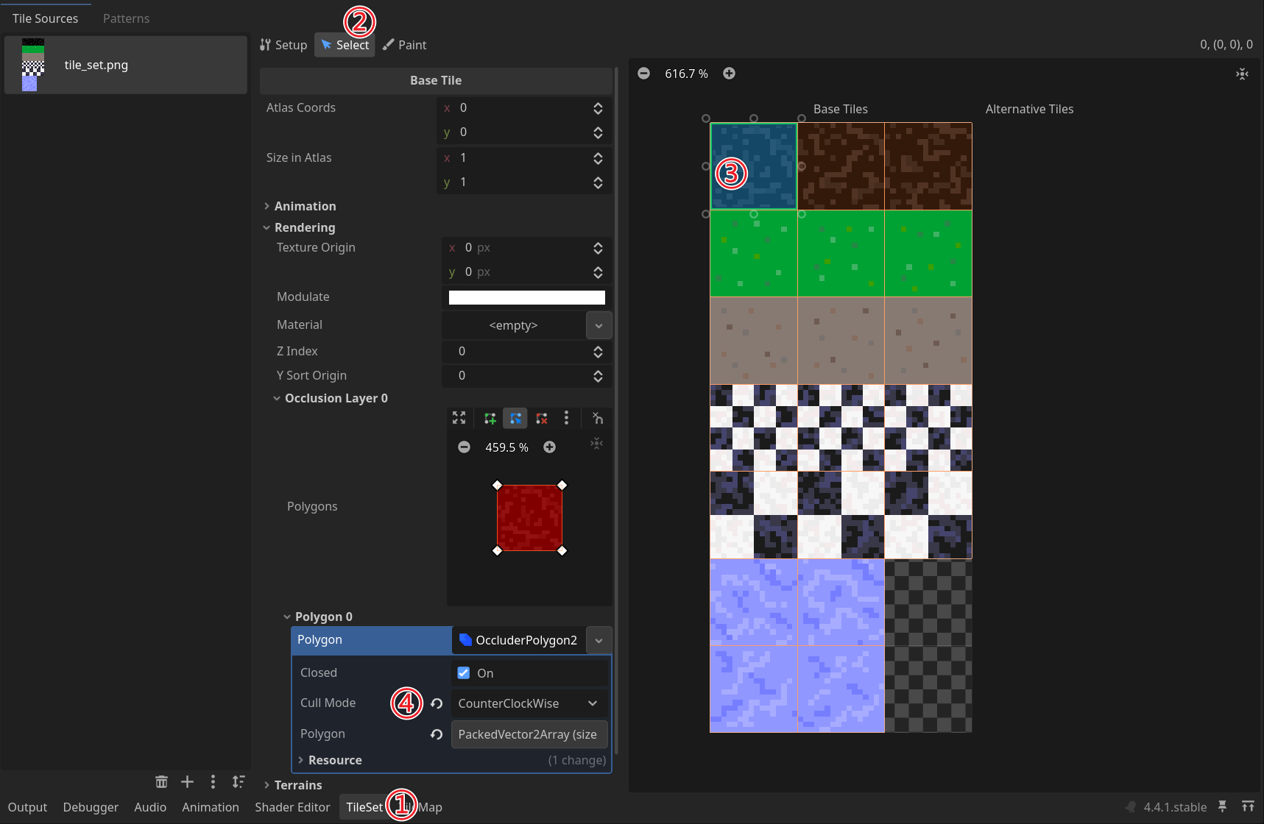Zoom in the polygon editor
Viewport: 1264px width, 824px height.
coord(549,447)
